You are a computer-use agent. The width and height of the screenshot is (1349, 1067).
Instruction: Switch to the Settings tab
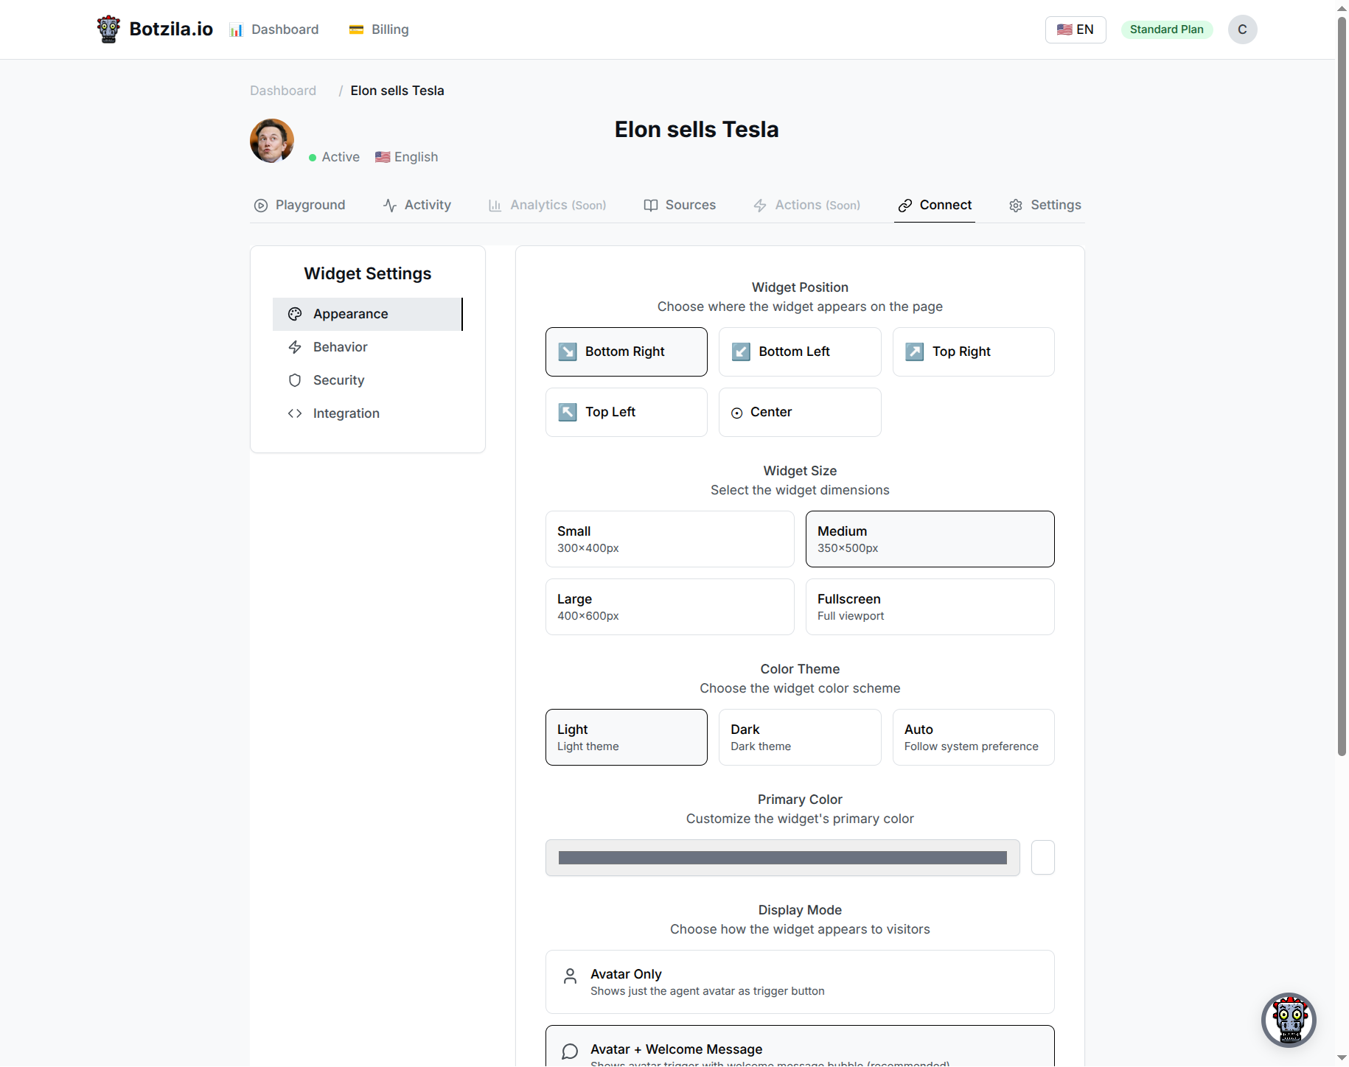tap(1045, 205)
